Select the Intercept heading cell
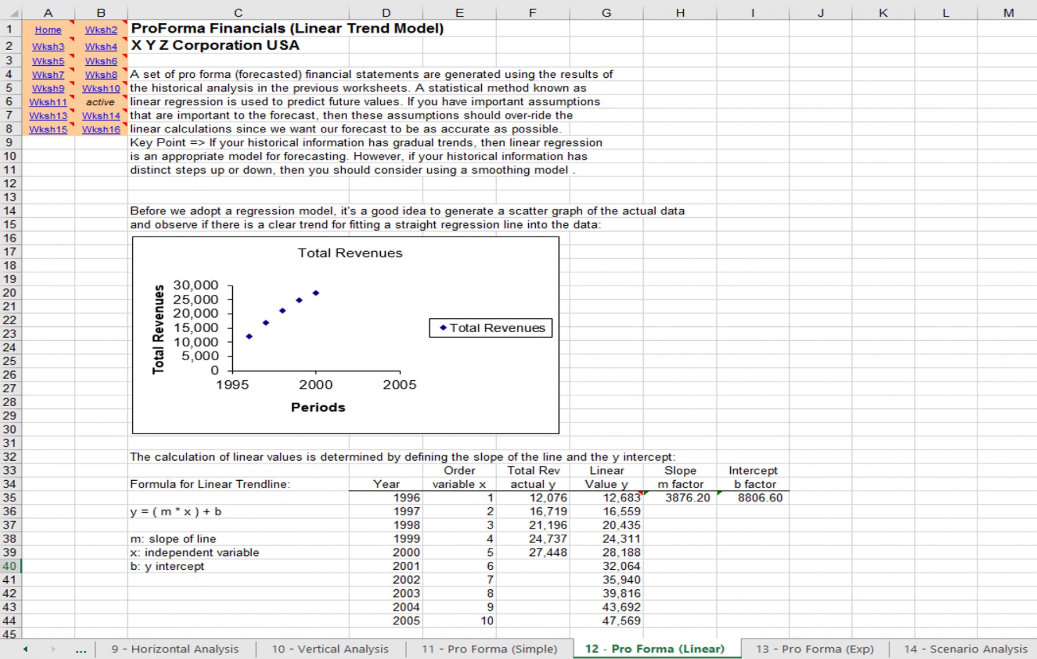Viewport: 1037px width, 659px height. pyautogui.click(x=753, y=470)
